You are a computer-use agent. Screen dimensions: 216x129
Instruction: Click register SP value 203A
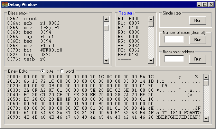click(x=134, y=46)
